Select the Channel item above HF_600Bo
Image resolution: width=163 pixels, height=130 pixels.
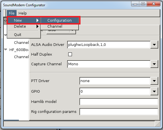click(x=21, y=42)
